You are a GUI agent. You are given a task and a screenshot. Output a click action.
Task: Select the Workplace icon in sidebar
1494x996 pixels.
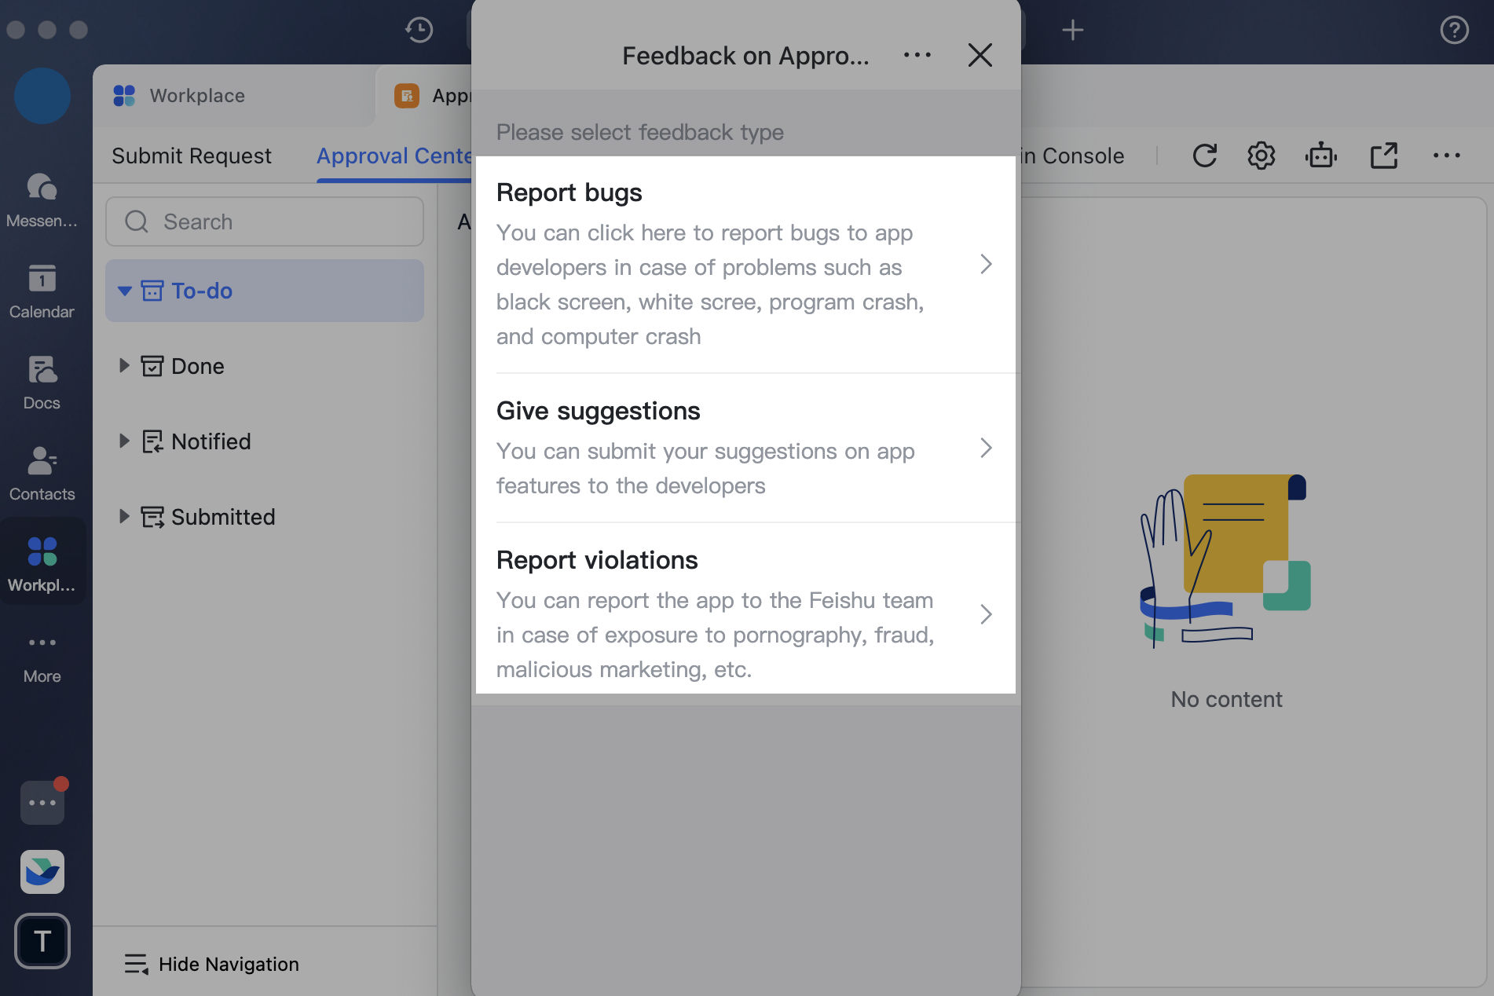pos(42,559)
